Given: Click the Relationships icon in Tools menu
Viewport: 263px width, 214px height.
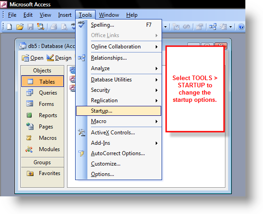Looking at the screenshot, I should click(81, 58).
